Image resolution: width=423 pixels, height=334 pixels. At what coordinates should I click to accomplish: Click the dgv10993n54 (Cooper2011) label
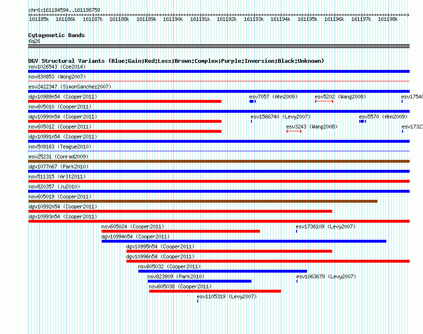(x=63, y=216)
